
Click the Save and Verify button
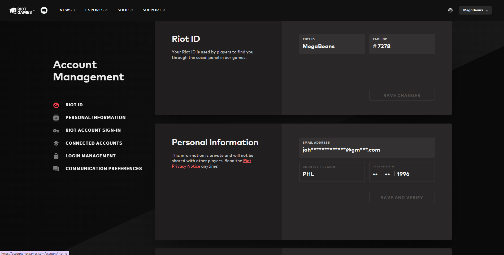[x=402, y=198]
